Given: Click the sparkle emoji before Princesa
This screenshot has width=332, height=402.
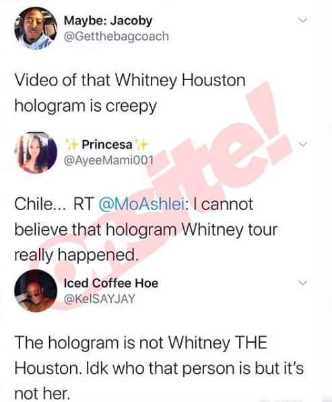Looking at the screenshot, I should (x=72, y=145).
